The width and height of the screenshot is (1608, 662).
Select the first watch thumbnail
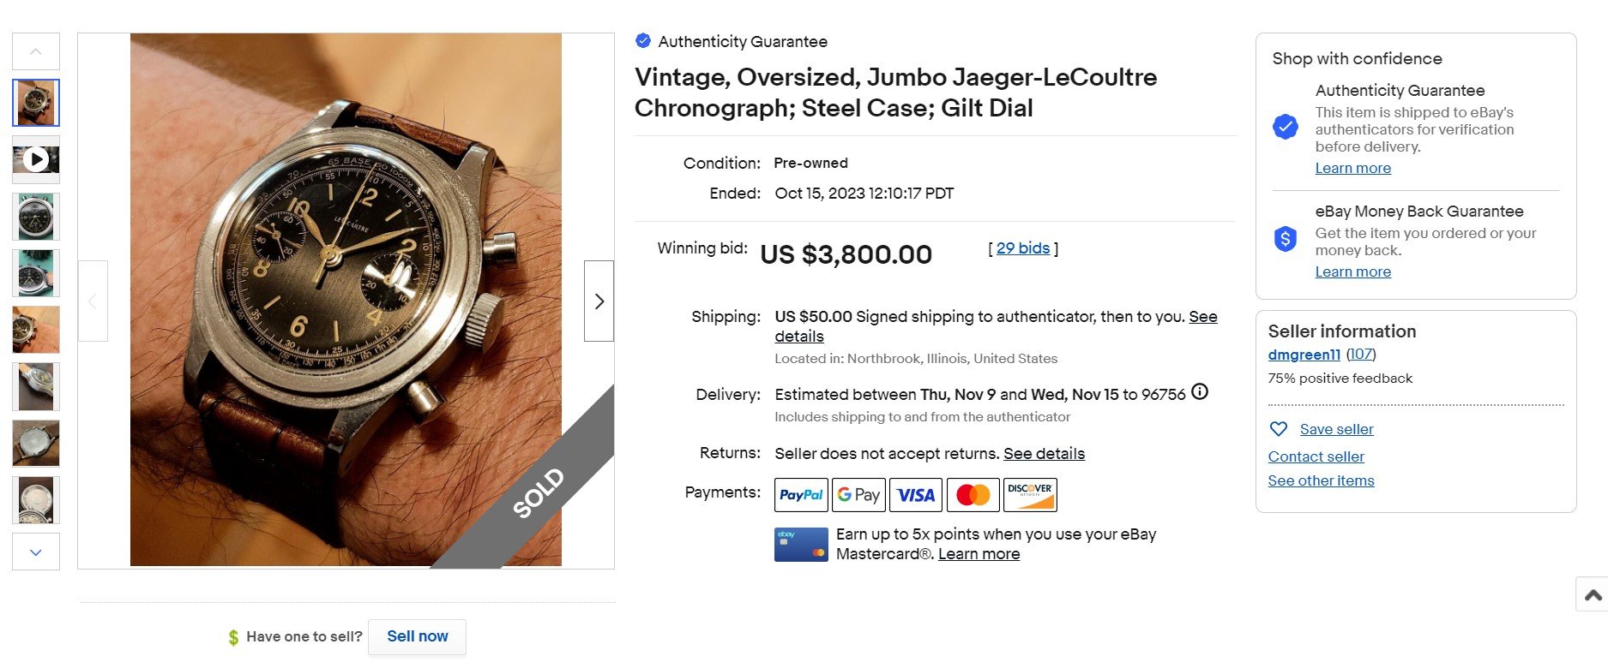click(x=36, y=103)
